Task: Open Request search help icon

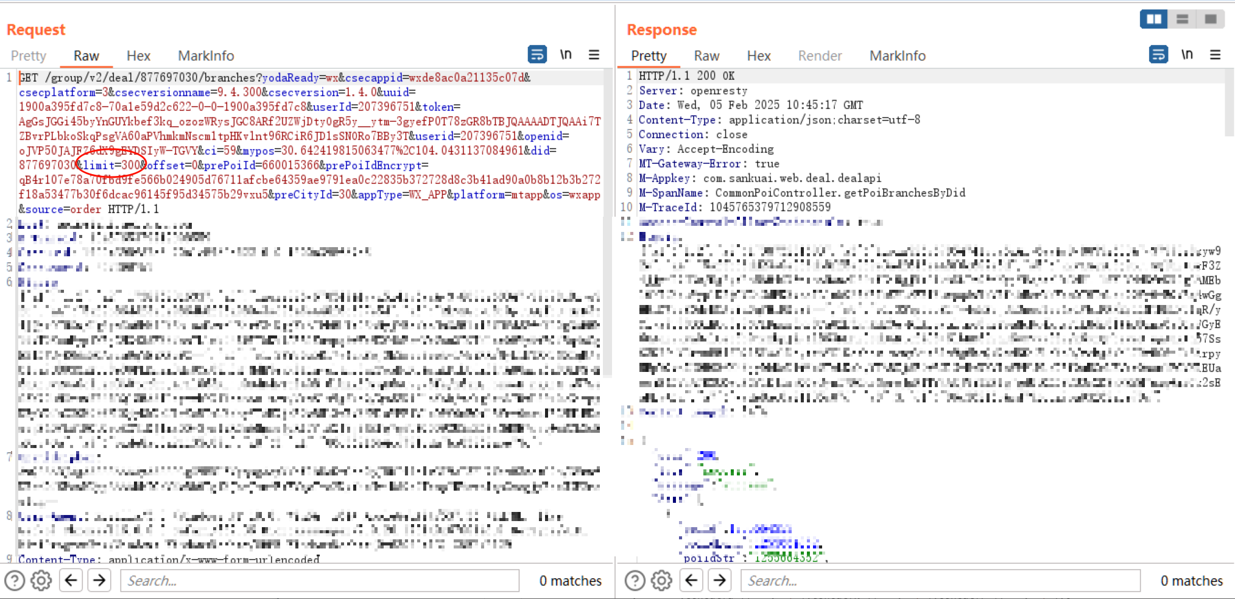Action: pyautogui.click(x=15, y=581)
